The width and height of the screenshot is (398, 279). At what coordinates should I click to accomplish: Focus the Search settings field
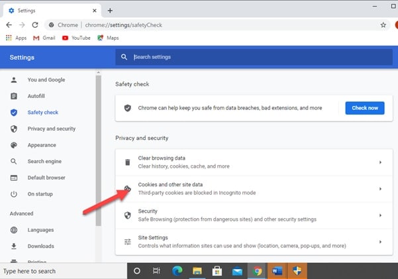254,57
